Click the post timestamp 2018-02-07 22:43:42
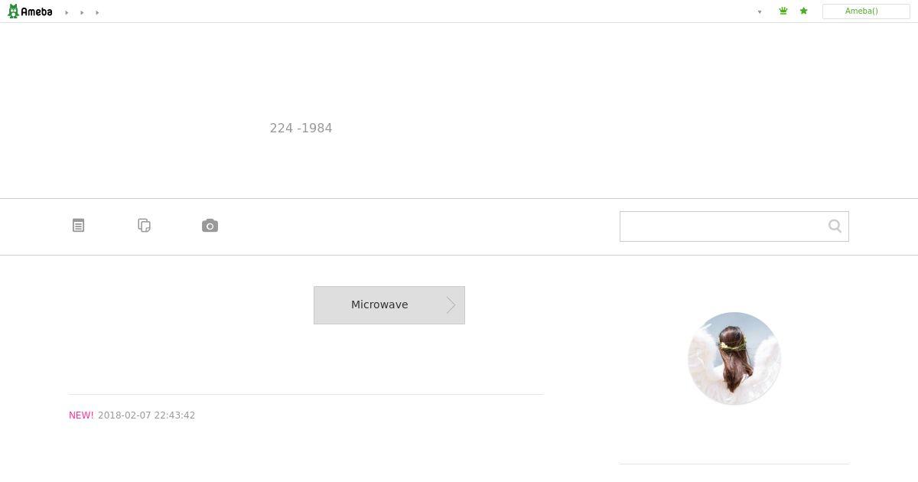Screen dimensions: 918x482 [146, 415]
